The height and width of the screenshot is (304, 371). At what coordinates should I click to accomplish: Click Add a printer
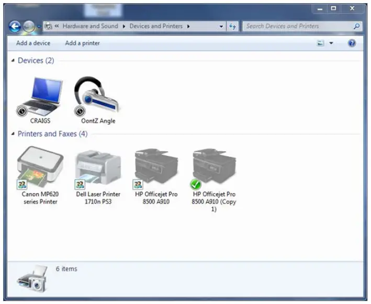(x=82, y=43)
